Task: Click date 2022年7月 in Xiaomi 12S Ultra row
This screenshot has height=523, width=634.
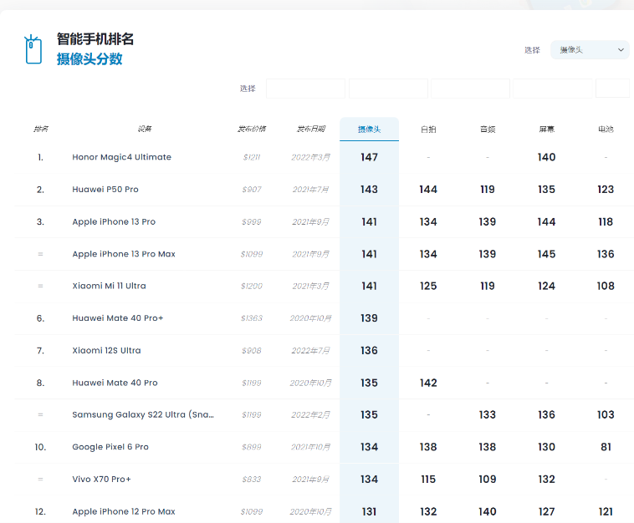Action: point(310,351)
